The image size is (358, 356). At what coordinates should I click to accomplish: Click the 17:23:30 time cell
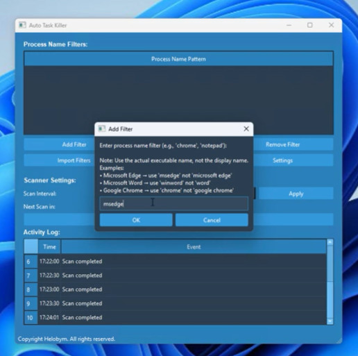click(49, 303)
